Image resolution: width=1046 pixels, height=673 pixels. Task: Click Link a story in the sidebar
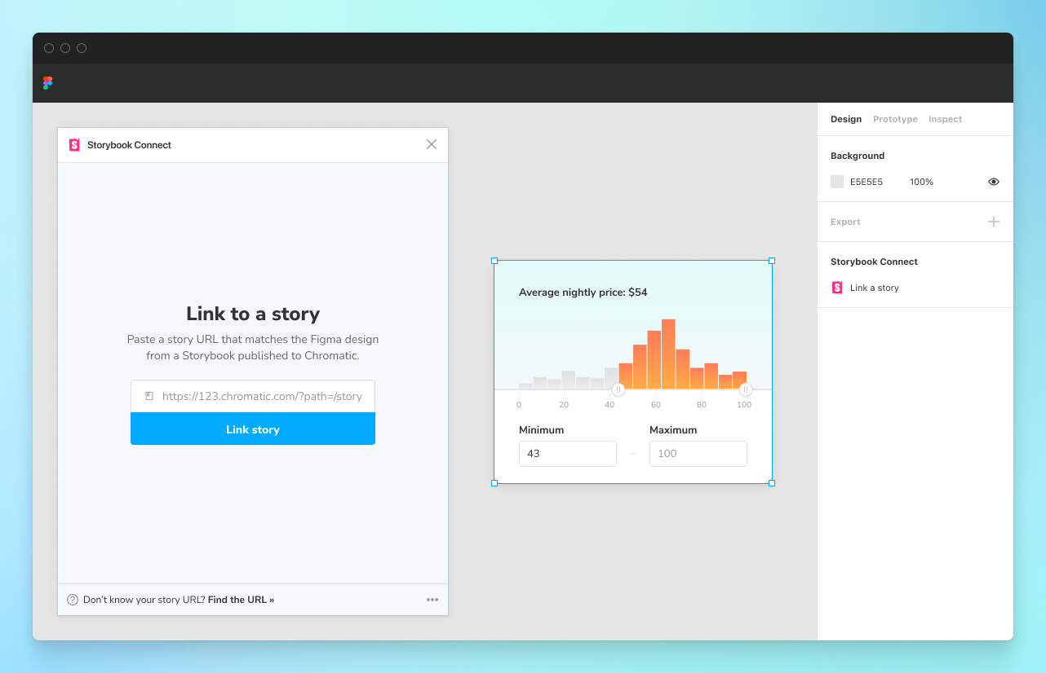(875, 288)
